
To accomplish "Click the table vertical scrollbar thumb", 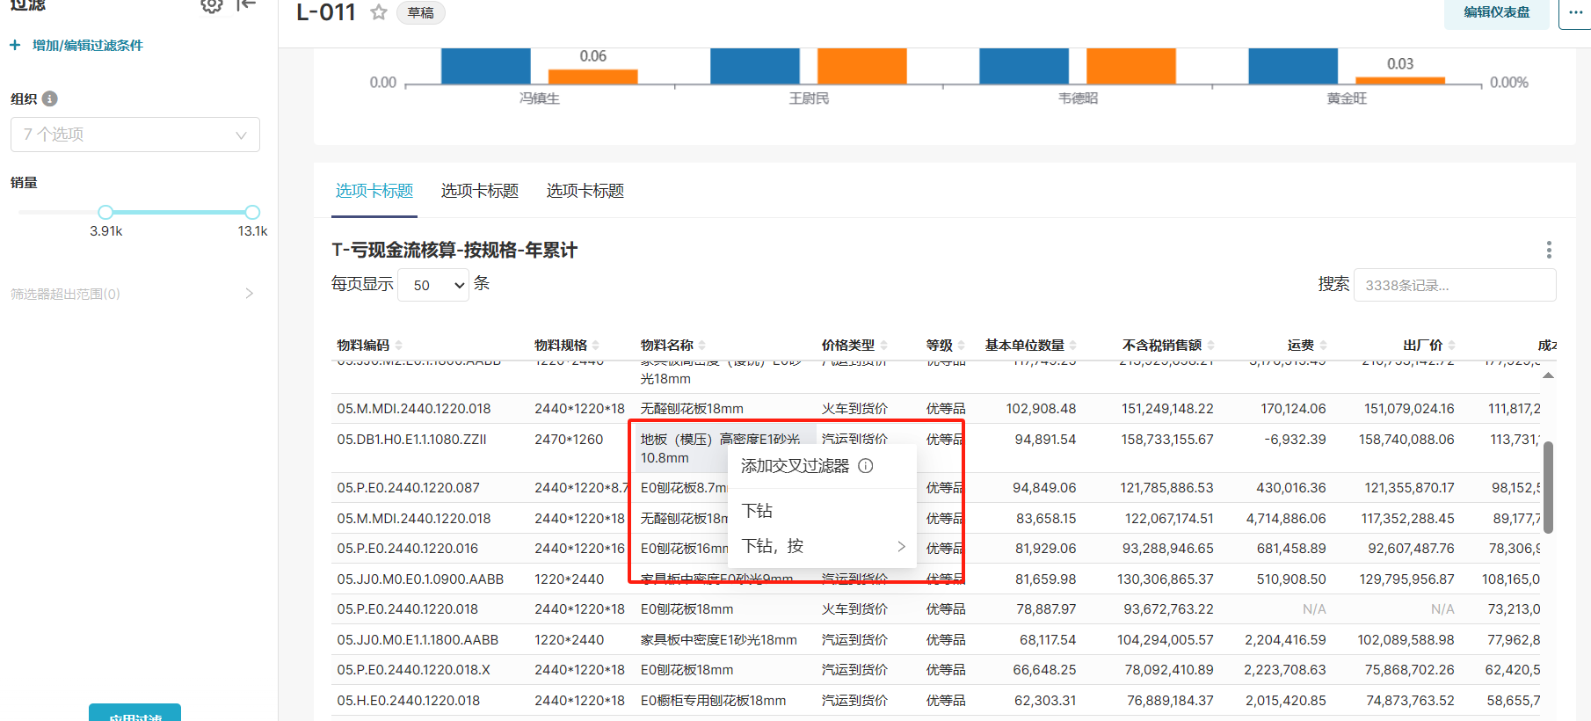I will click(x=1548, y=487).
